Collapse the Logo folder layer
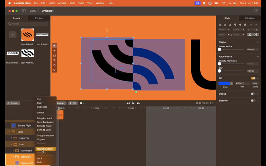266x166 pixels. [9, 132]
